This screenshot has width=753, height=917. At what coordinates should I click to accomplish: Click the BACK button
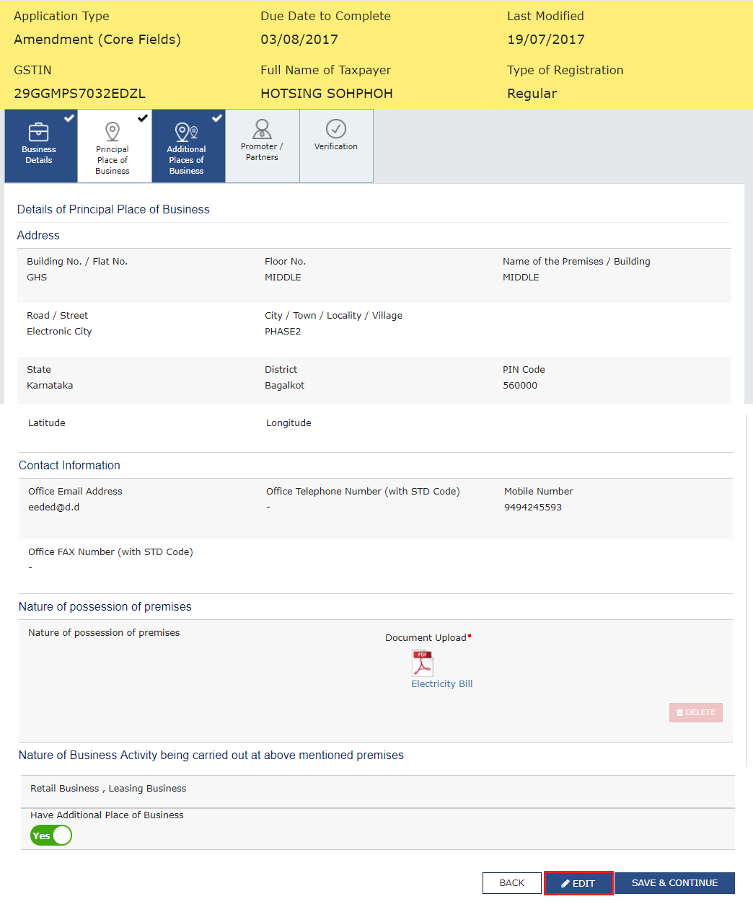point(511,882)
